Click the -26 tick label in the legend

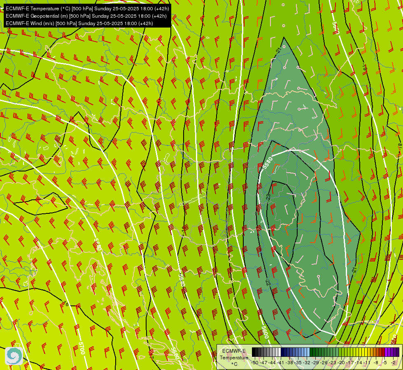324,363
